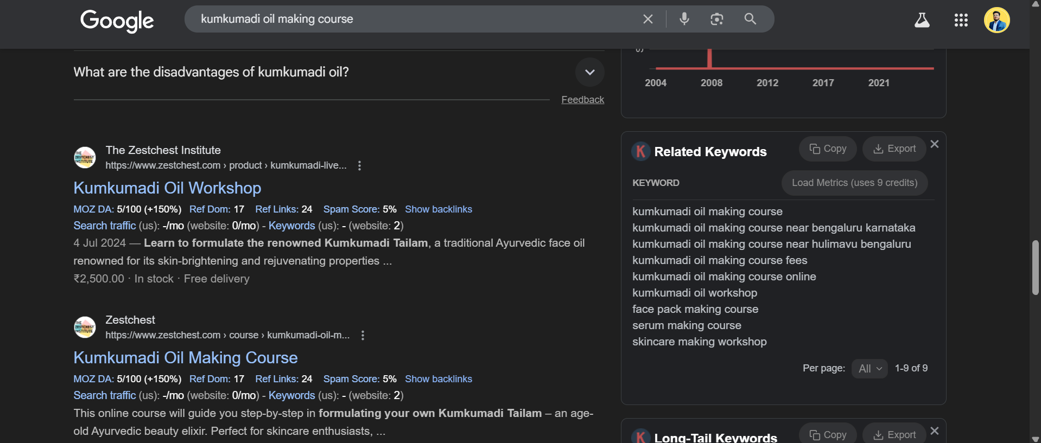Select keyword 'serum making course'

pyautogui.click(x=687, y=325)
